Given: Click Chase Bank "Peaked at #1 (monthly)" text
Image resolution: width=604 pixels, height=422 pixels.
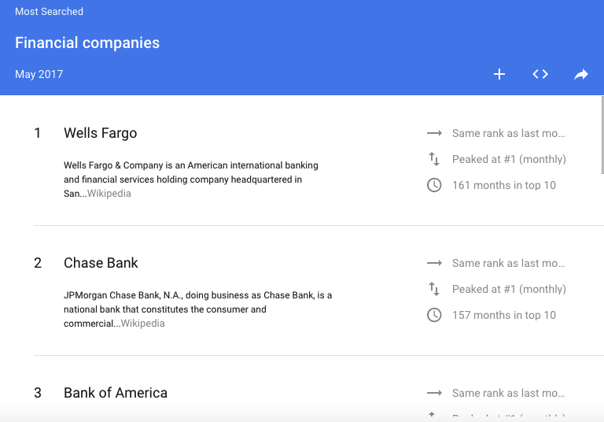Looking at the screenshot, I should [510, 289].
